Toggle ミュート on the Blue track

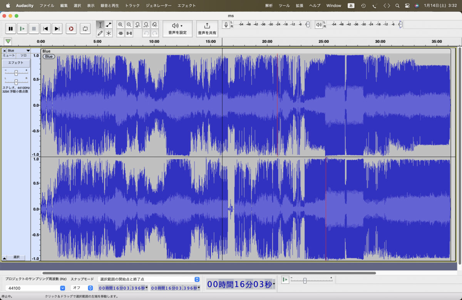coord(9,56)
